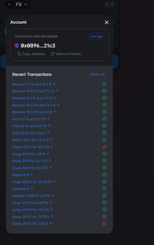Open Add 20 FX and 33.1 B transaction
Viewport: 154px width, 245px height.
[31, 126]
